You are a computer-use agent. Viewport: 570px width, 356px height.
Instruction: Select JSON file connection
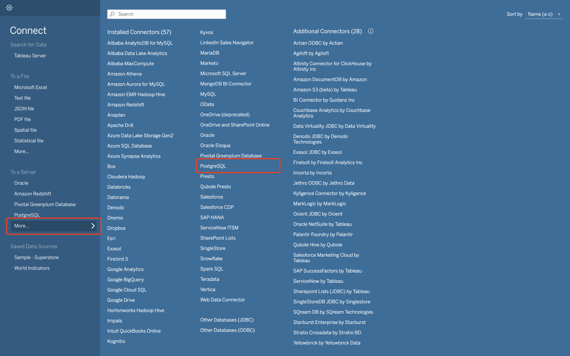pos(24,109)
